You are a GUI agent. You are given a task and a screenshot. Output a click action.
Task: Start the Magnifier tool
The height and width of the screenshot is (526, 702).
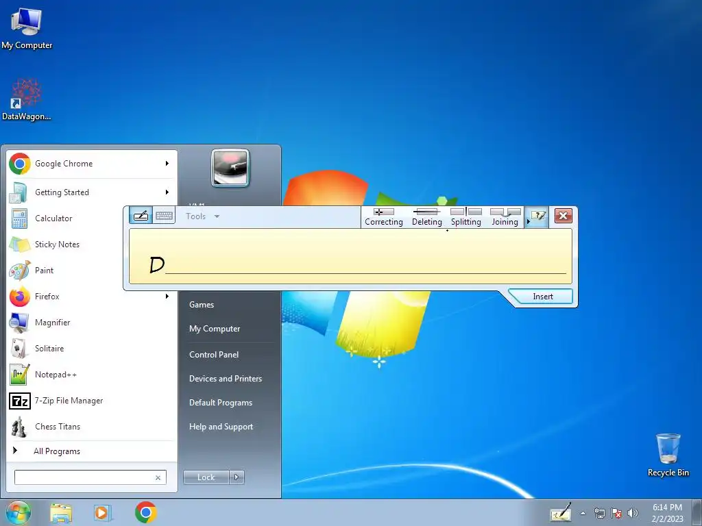point(92,323)
